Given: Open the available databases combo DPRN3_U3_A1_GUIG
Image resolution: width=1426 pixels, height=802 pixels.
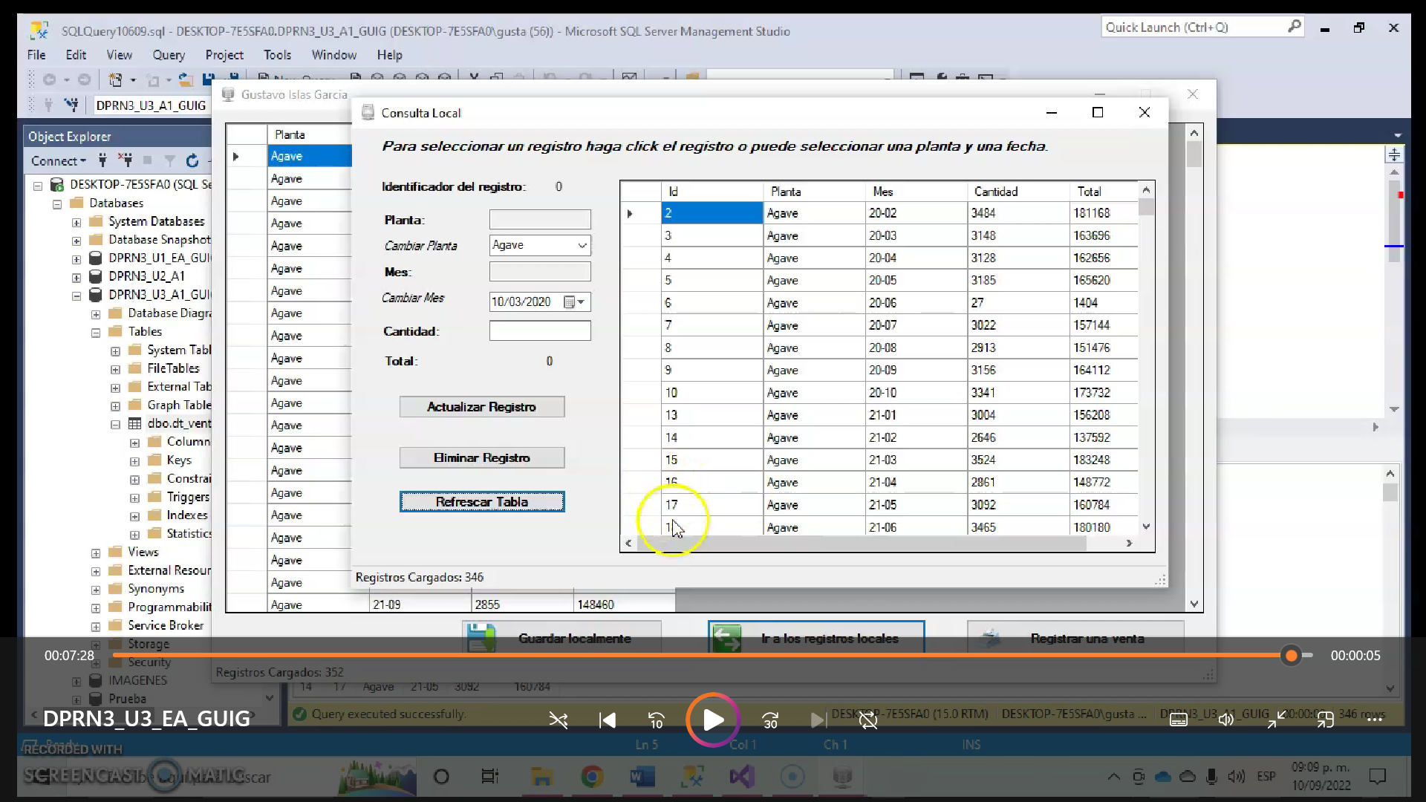Looking at the screenshot, I should click(x=152, y=105).
